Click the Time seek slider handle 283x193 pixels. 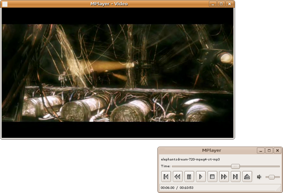click(x=235, y=166)
